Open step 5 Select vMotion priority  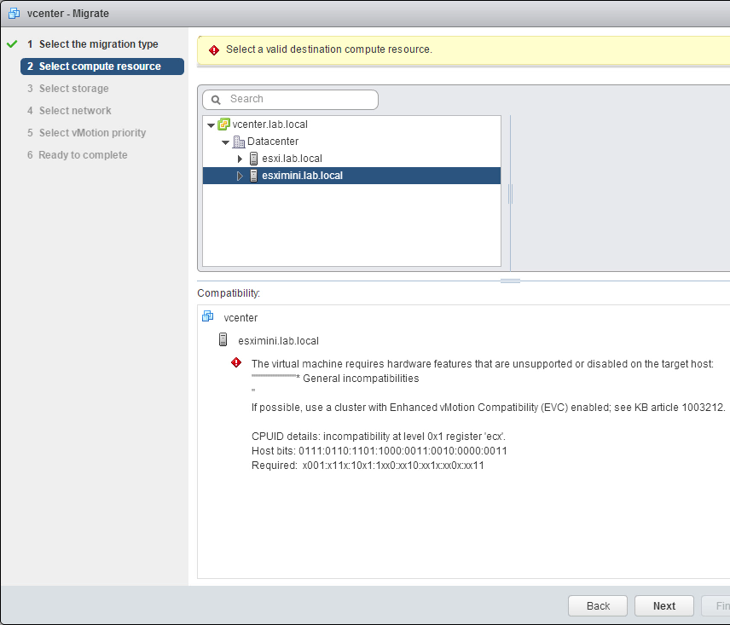87,133
